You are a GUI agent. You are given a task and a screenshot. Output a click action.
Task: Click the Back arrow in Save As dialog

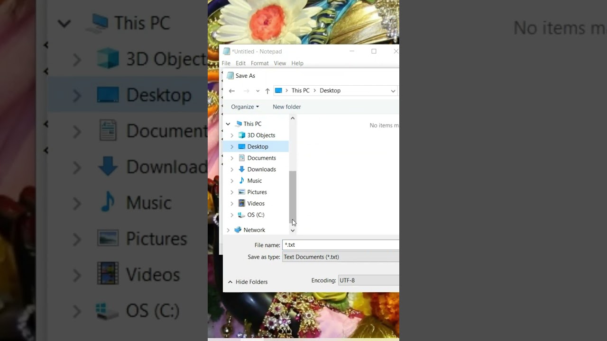(x=231, y=91)
